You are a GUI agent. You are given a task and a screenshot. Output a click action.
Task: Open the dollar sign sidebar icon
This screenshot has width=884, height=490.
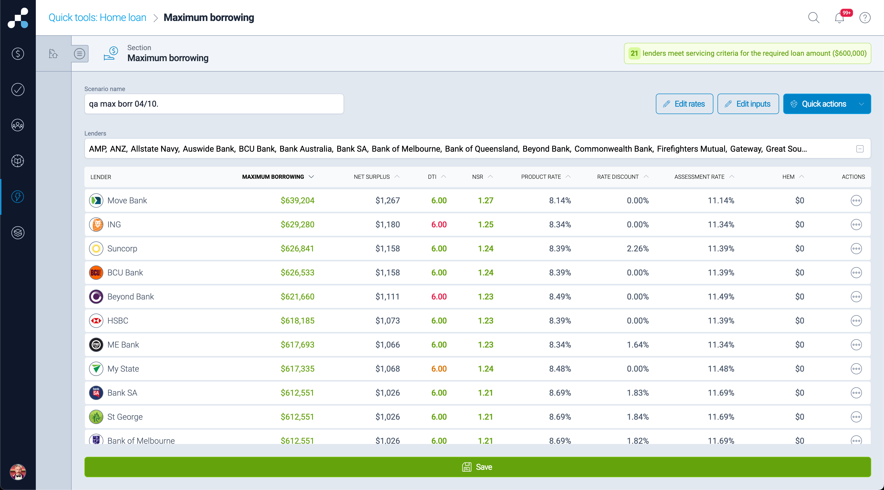(18, 53)
